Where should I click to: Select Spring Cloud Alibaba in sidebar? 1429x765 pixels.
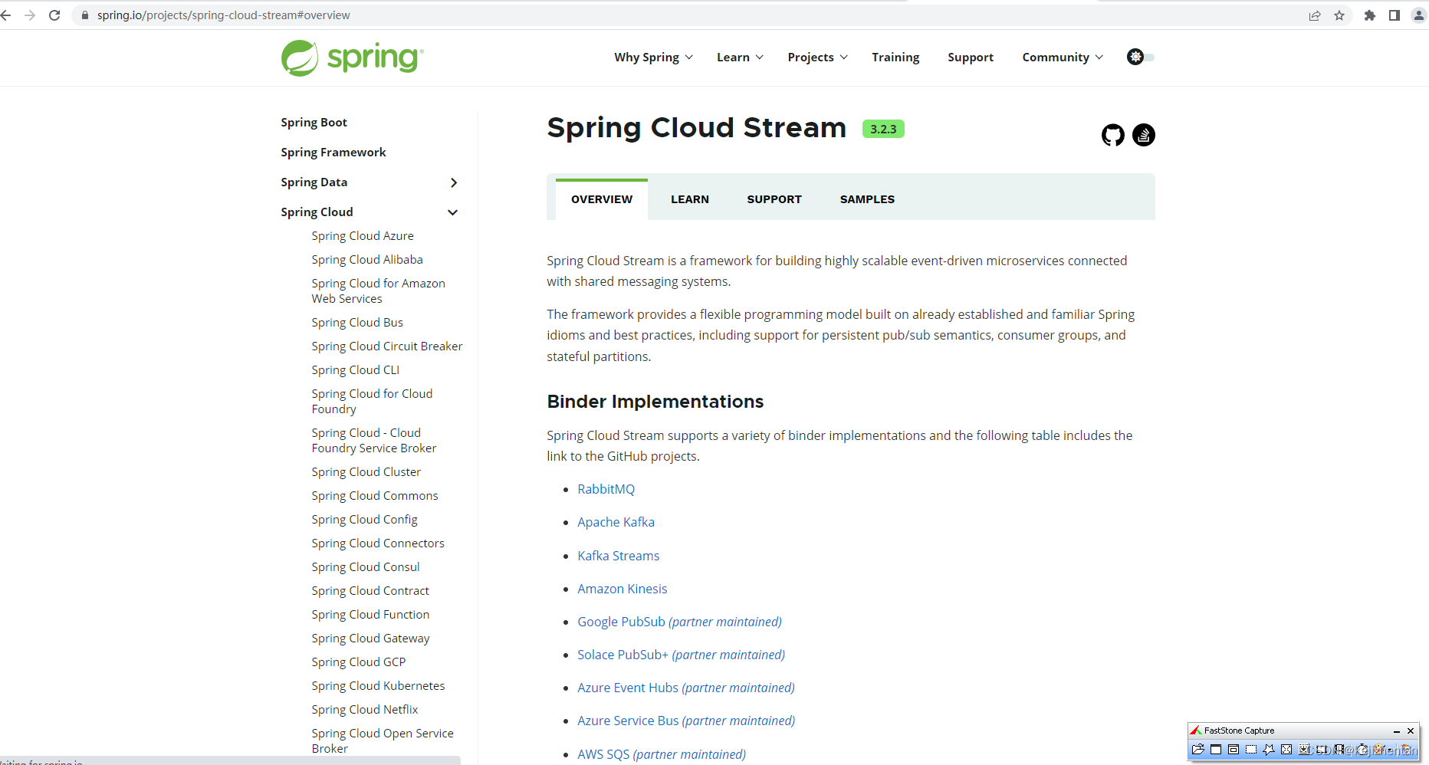click(x=367, y=260)
